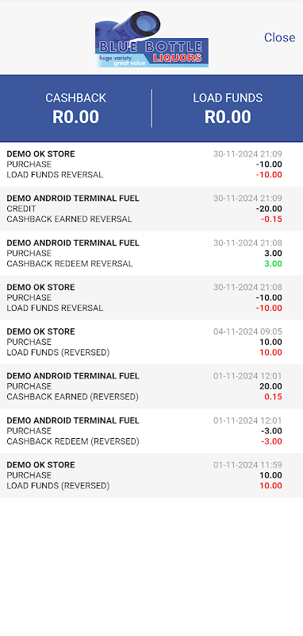This screenshot has height=636, width=303.
Task: Tap the Blue Bottle Liquors logo
Action: [151, 39]
